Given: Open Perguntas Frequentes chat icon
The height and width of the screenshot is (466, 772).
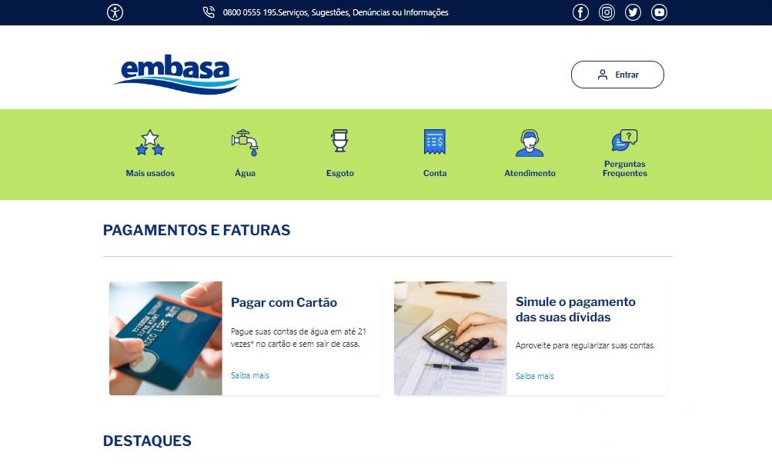Looking at the screenshot, I should 624,140.
